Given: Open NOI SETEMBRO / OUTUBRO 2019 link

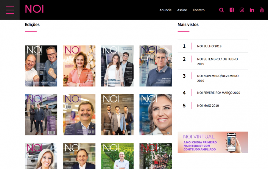Looking at the screenshot, I should pyautogui.click(x=217, y=62).
